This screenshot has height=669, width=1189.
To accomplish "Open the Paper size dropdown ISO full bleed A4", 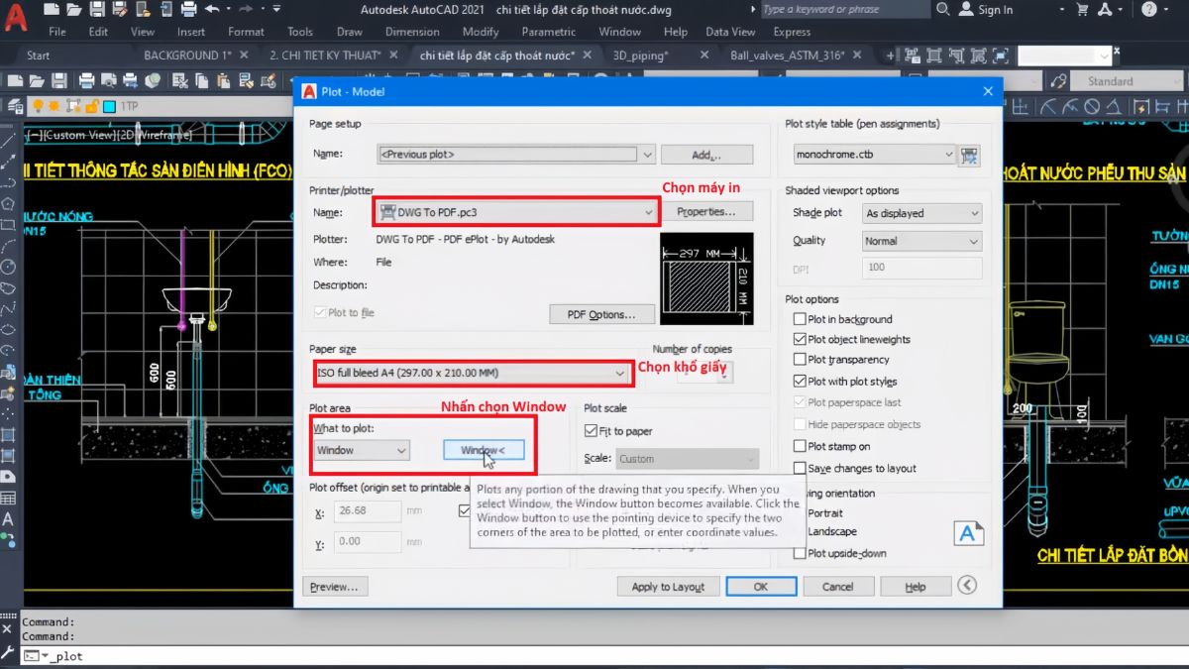I will click(620, 373).
